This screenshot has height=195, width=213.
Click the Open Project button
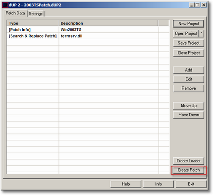coord(186,34)
